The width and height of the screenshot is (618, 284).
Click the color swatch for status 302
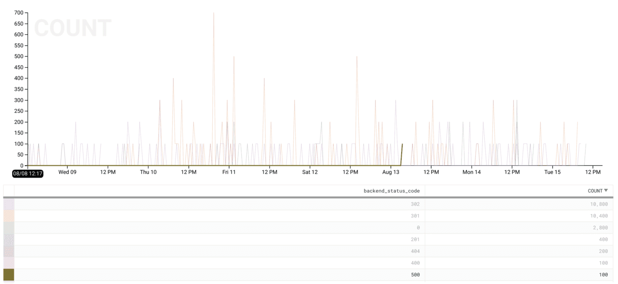(x=9, y=204)
